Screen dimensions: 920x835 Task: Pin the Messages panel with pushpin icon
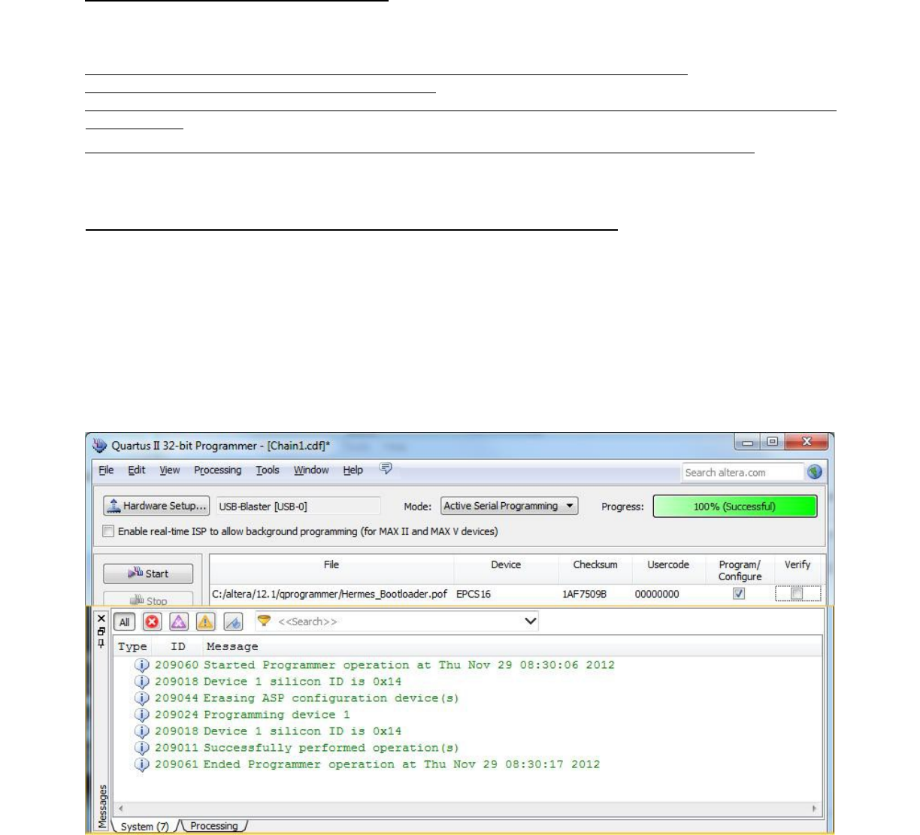[102, 643]
